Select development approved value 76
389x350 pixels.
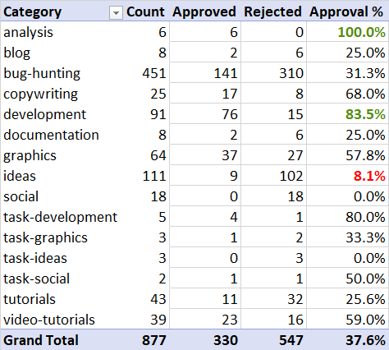pyautogui.click(x=230, y=114)
